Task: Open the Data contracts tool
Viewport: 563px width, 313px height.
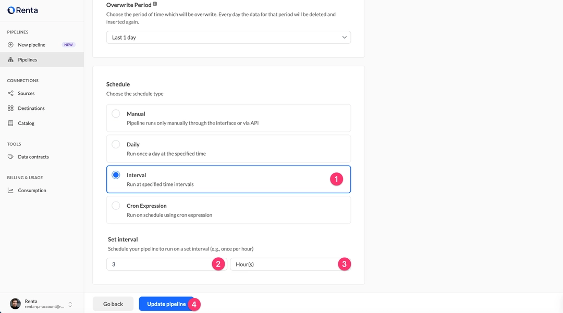Action: click(x=33, y=157)
